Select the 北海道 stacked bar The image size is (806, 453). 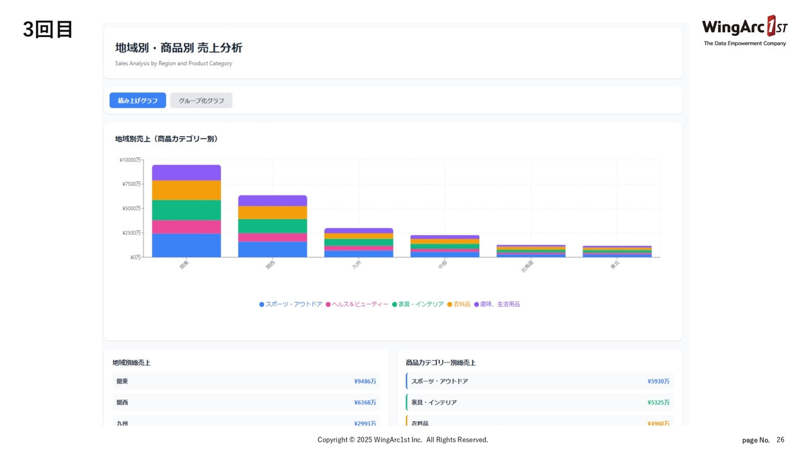click(x=531, y=251)
